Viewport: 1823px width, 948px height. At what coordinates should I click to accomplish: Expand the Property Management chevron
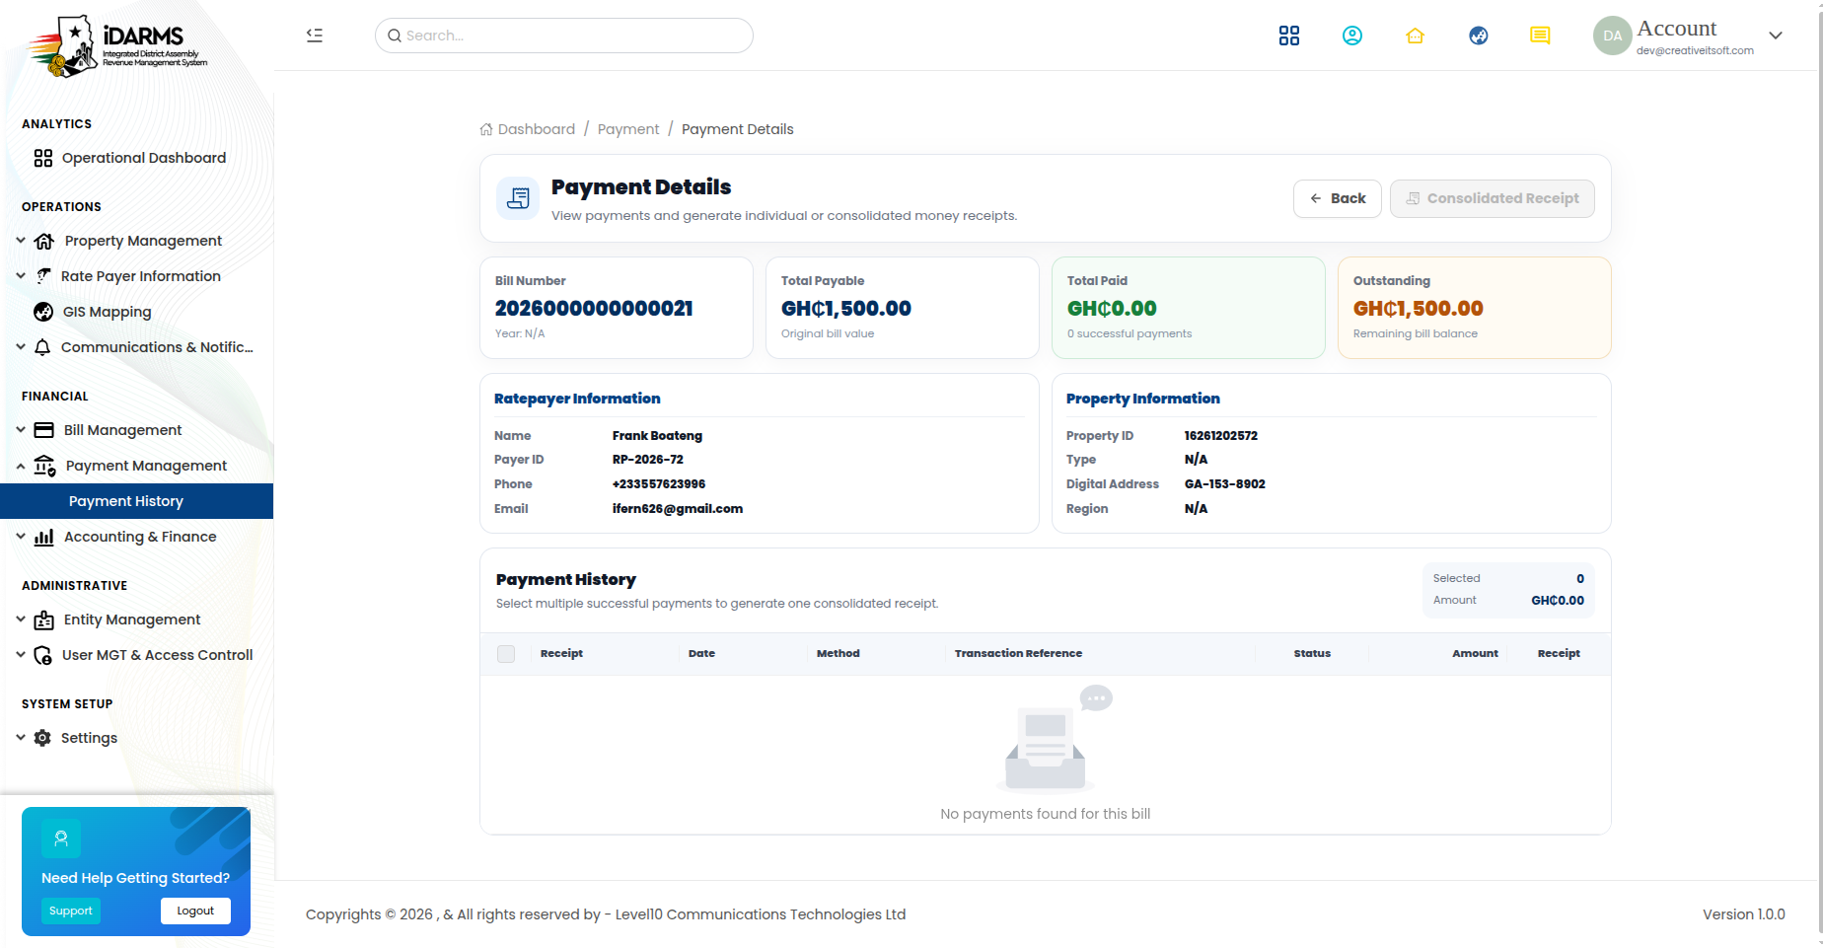(x=21, y=240)
